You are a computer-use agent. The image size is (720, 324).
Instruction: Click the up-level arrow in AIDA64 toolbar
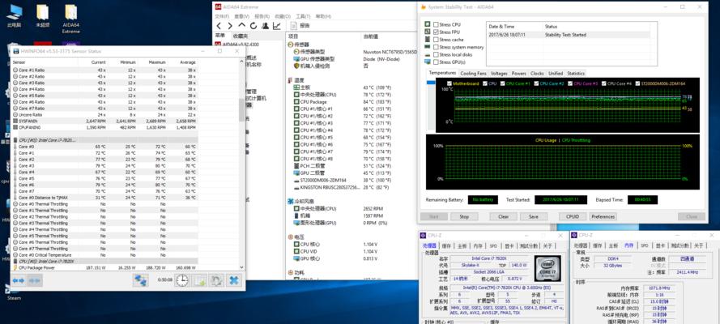pyautogui.click(x=242, y=26)
